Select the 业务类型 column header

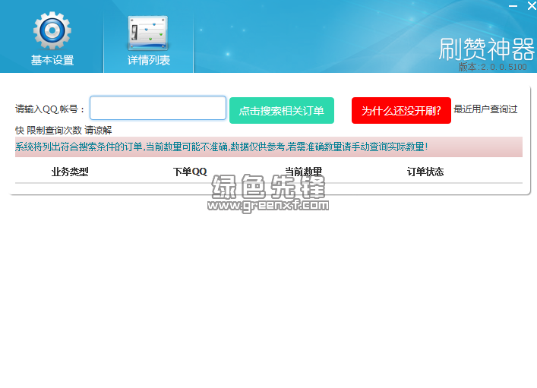coord(70,172)
